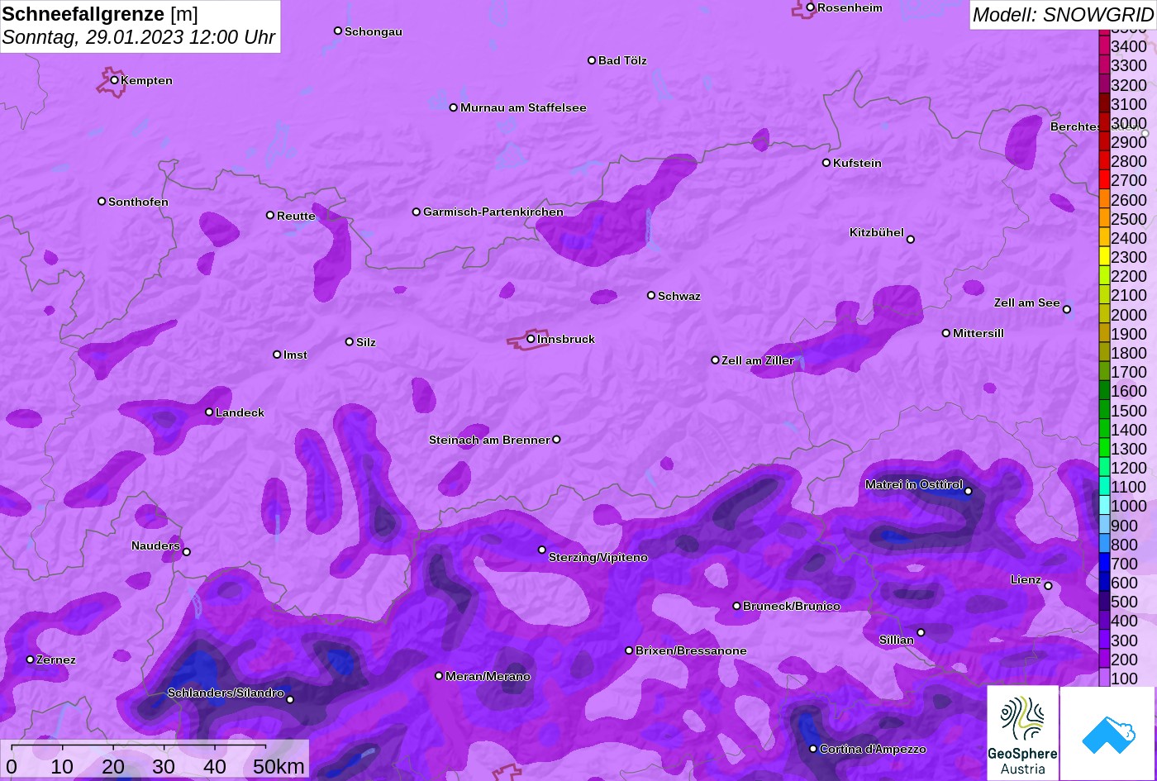
Task: Click the Innsbruck city label
Action: (x=566, y=339)
